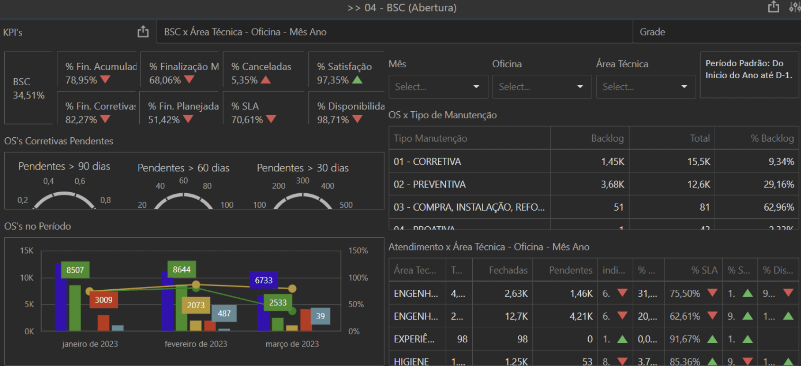Image resolution: width=801 pixels, height=366 pixels.
Task: Open the Oficina select dropdown
Action: point(542,87)
